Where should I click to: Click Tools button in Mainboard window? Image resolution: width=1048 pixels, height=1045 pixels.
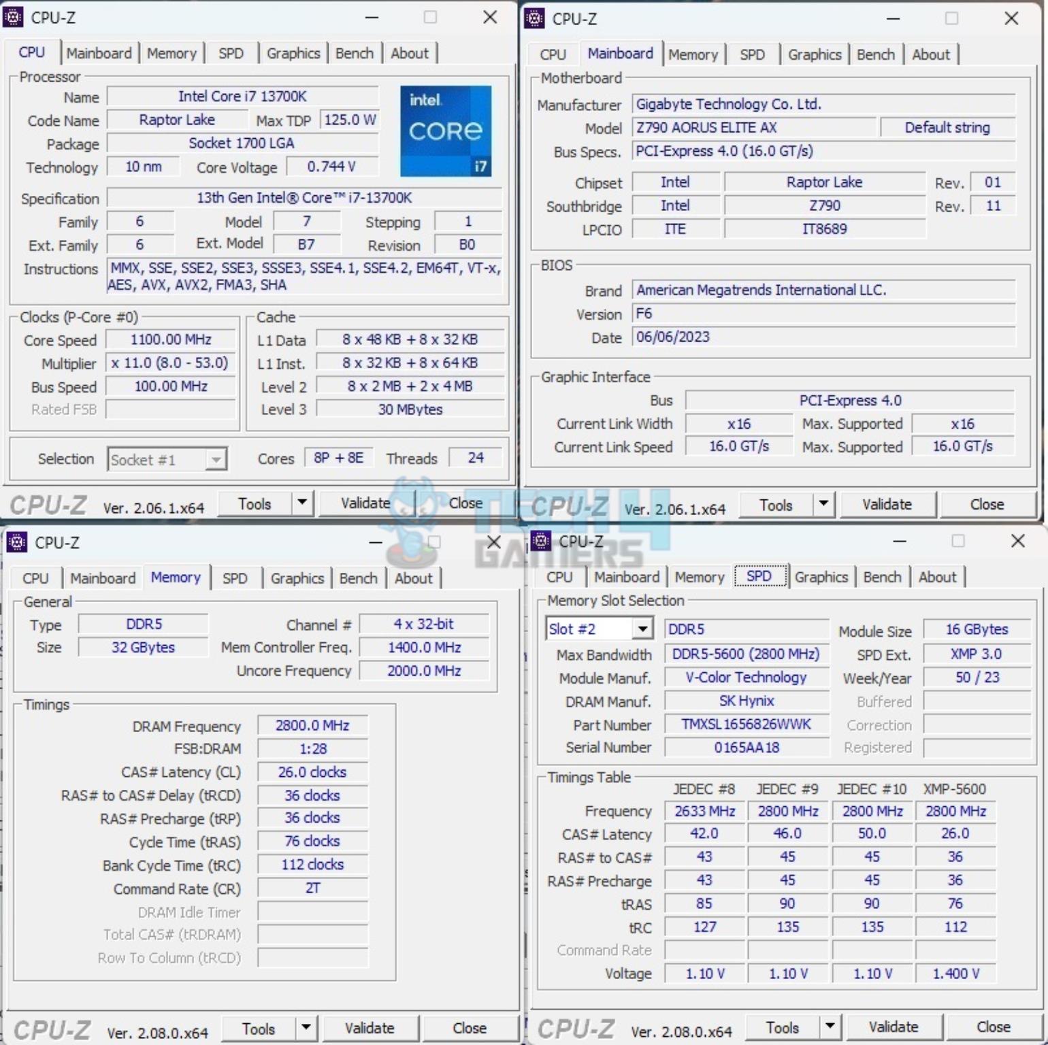tap(776, 505)
